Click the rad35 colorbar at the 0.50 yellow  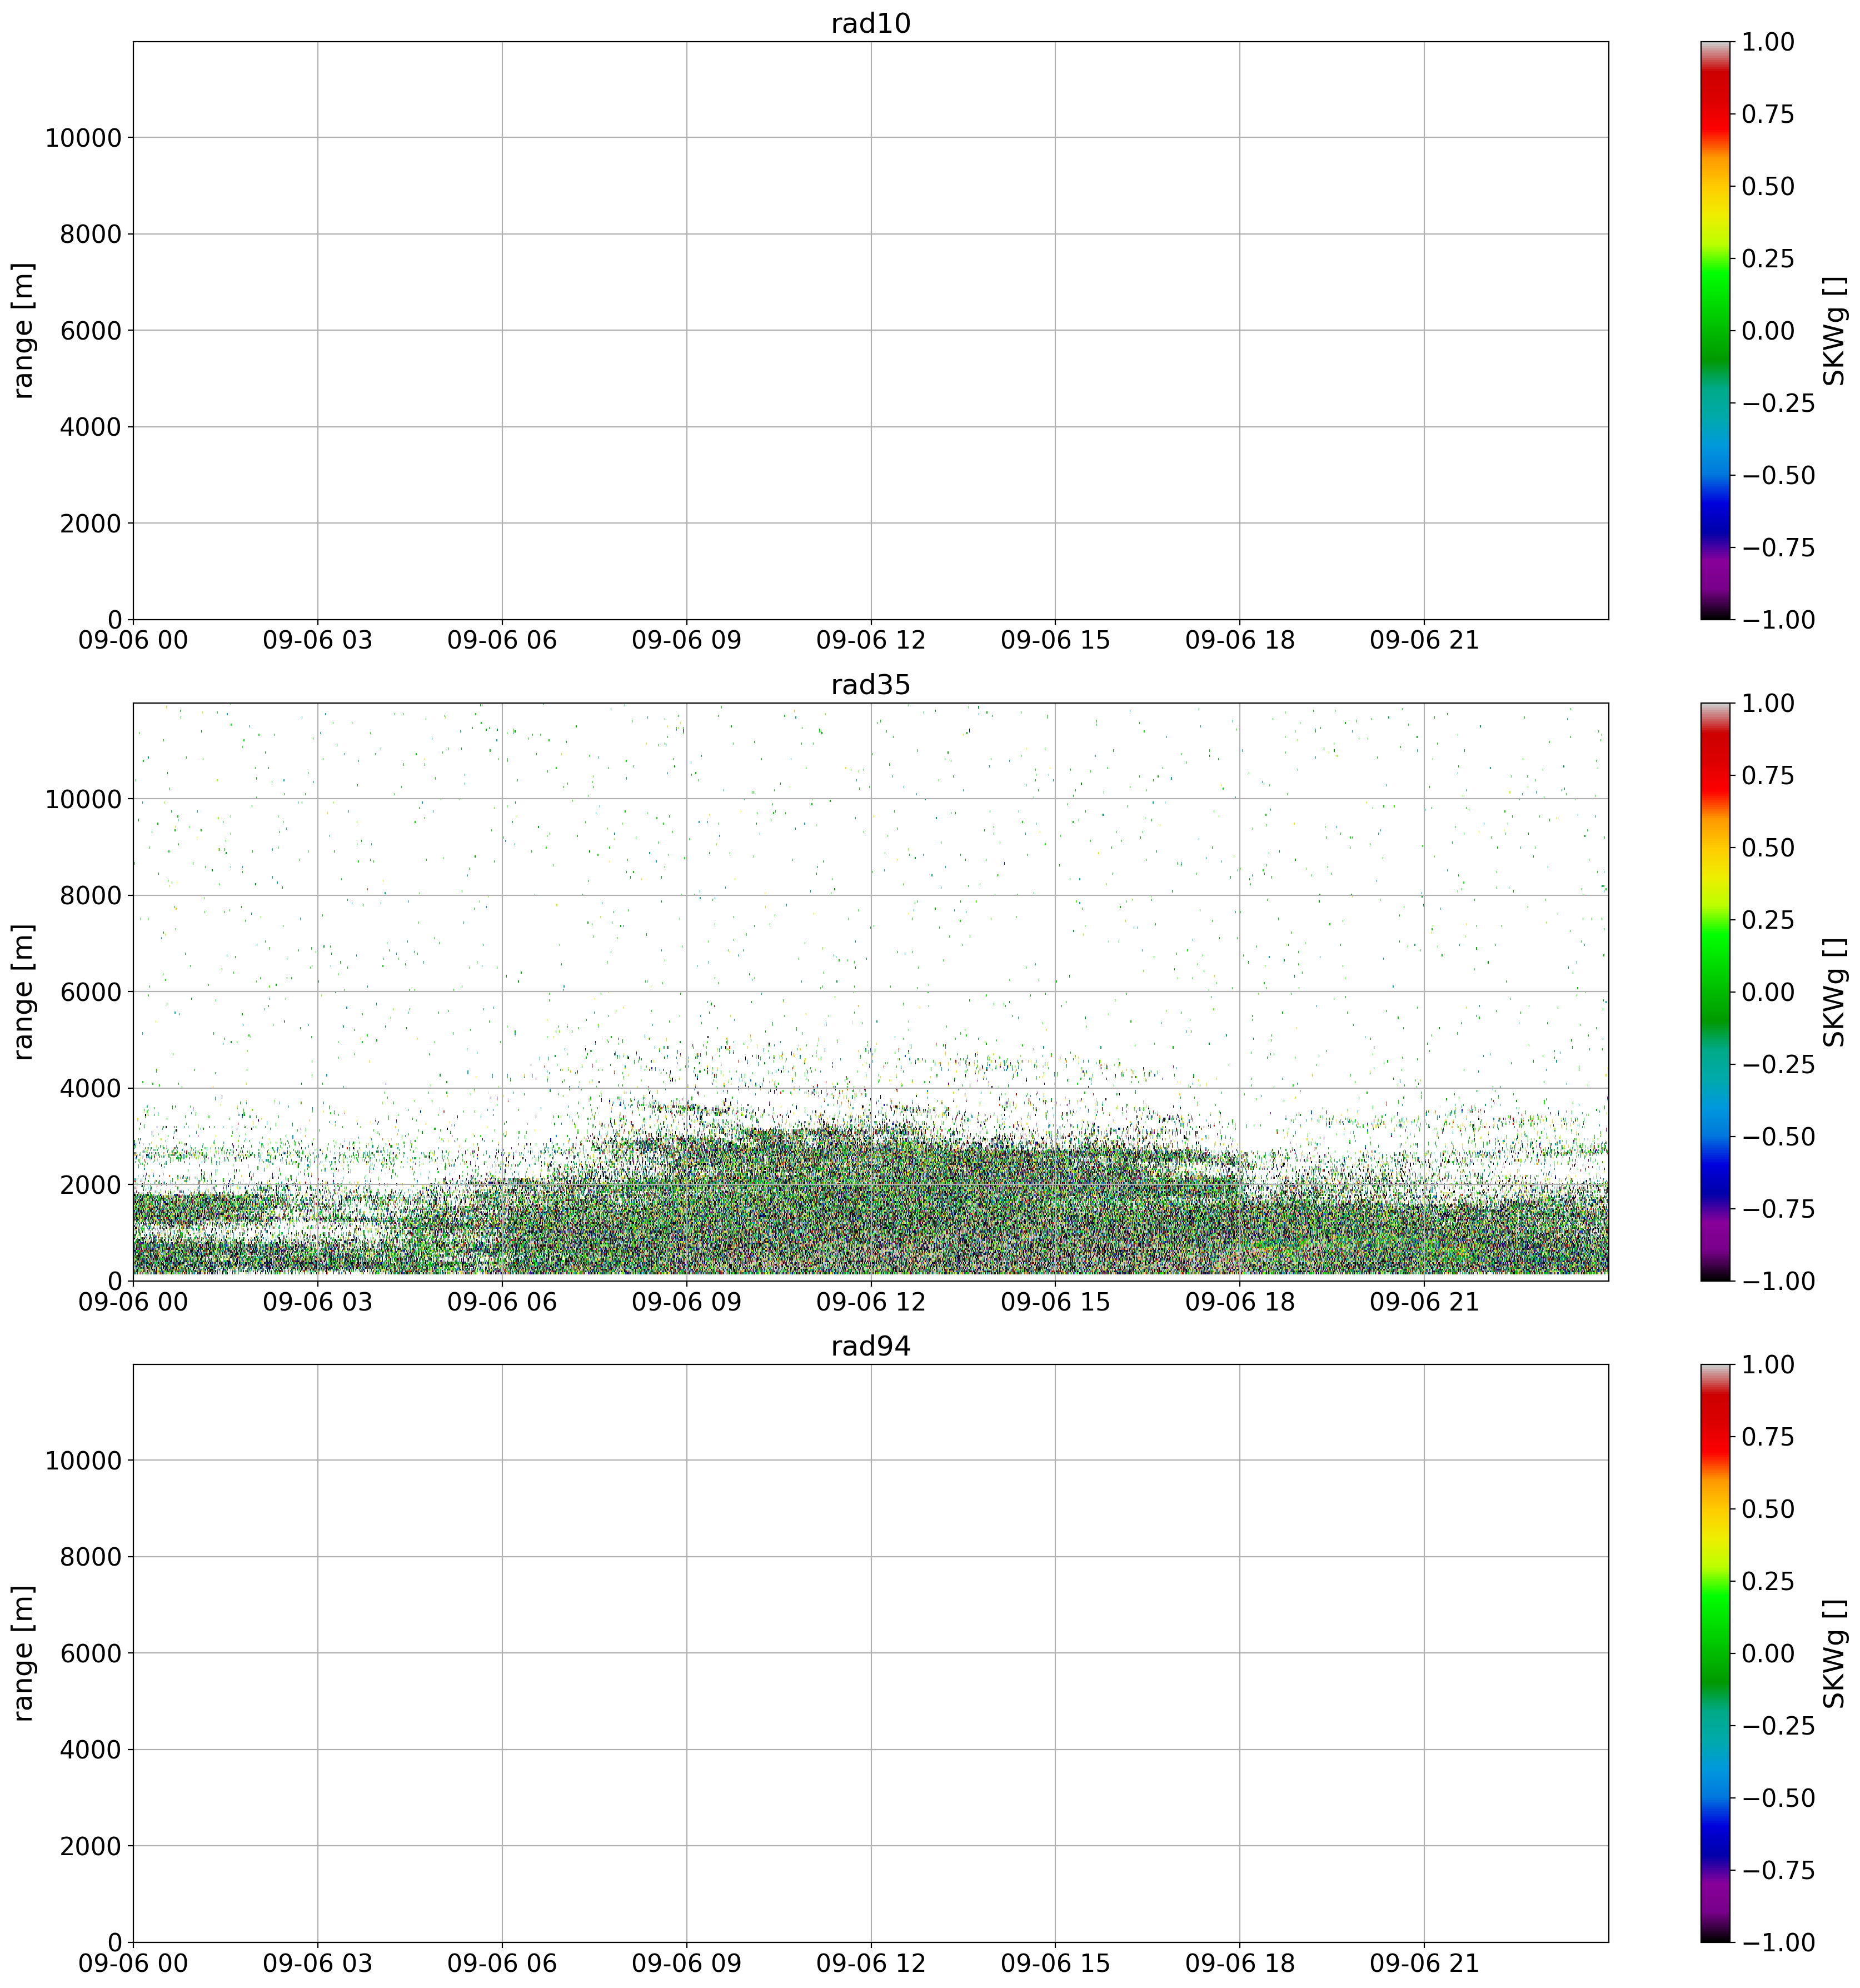[x=1714, y=847]
